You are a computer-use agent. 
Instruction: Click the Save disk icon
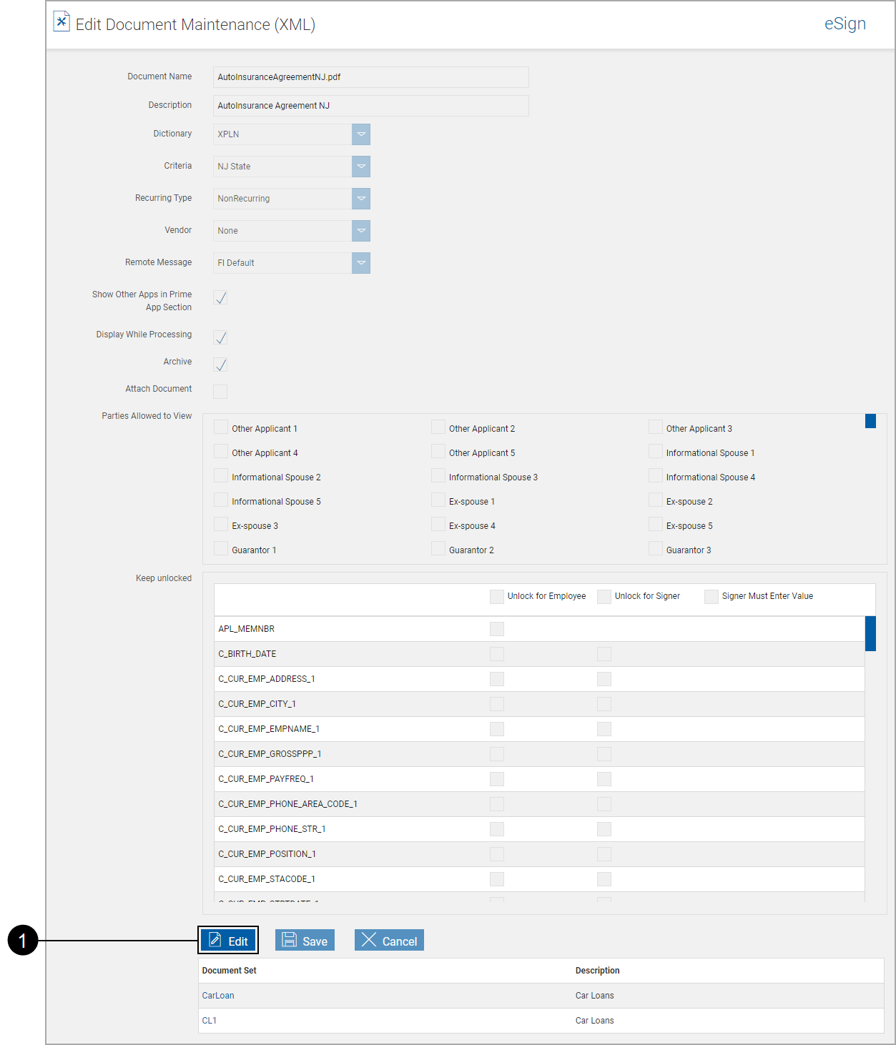click(x=289, y=940)
